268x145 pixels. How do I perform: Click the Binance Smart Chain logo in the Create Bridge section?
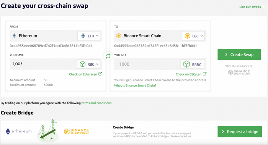coord(76,131)
